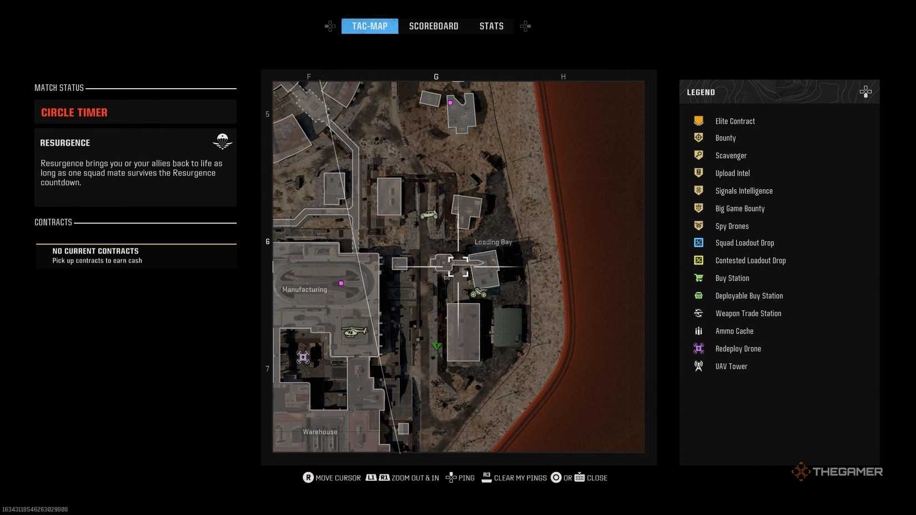Click the Ammo Cache icon
Viewport: 916px width, 515px height.
click(x=698, y=331)
